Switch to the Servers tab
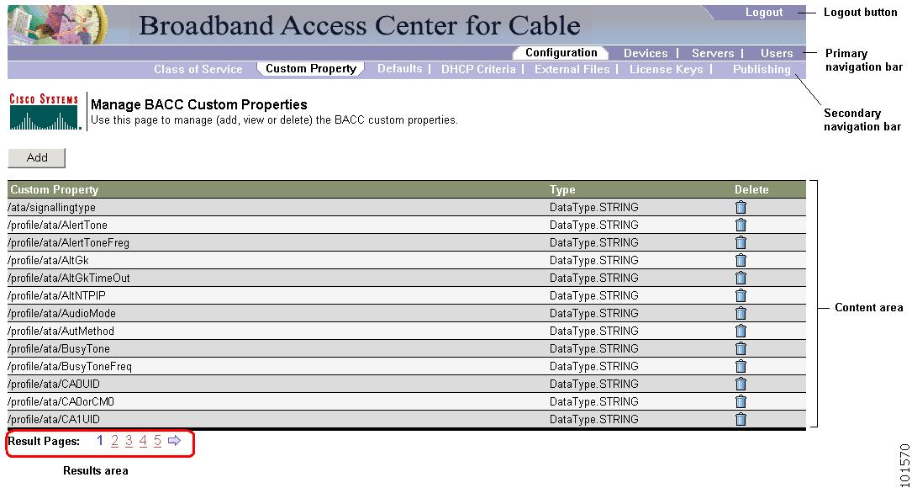912x488 pixels. click(713, 53)
